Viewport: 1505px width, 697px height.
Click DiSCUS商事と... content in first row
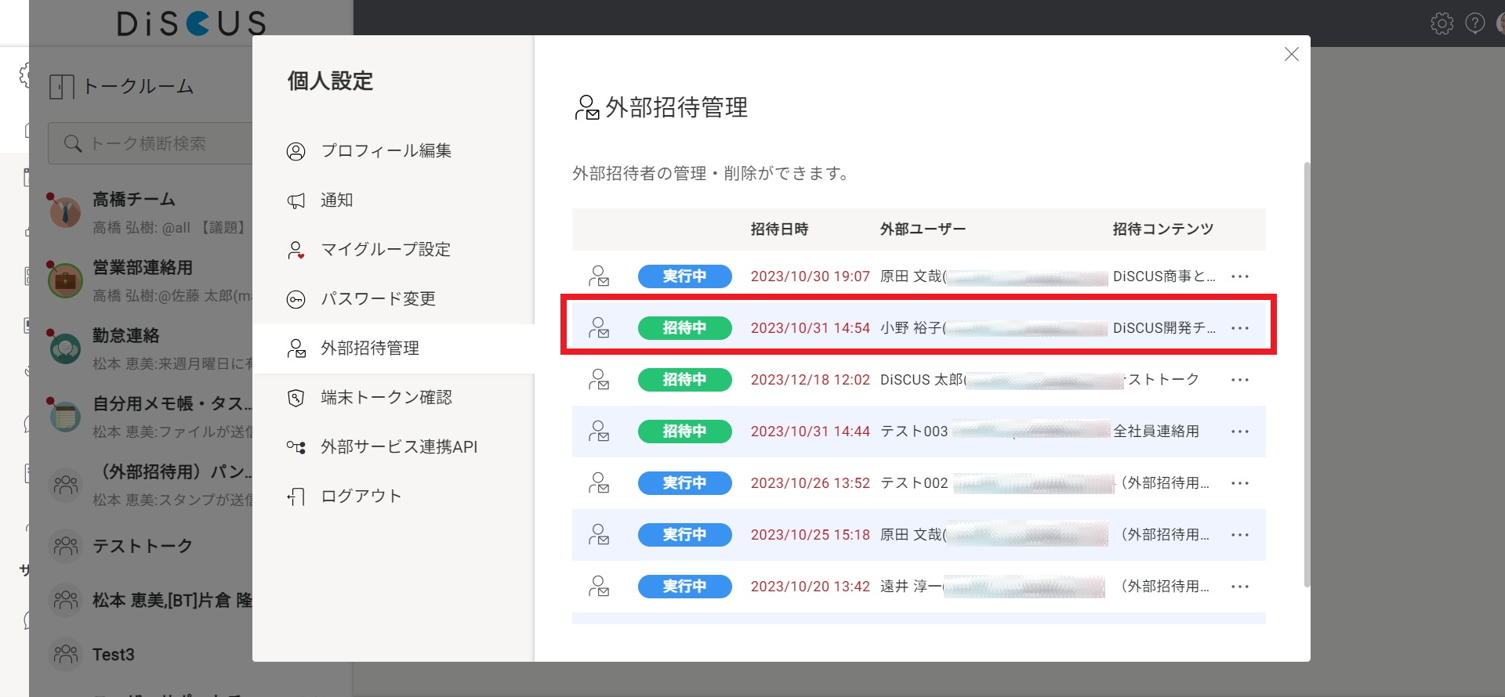1164,276
